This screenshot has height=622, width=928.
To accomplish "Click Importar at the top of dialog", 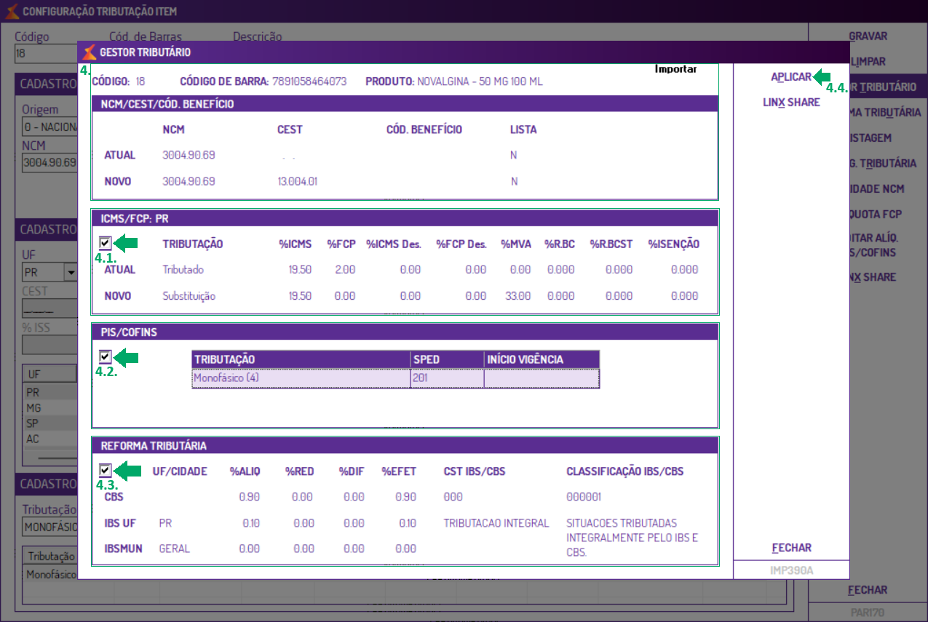I will pyautogui.click(x=676, y=69).
